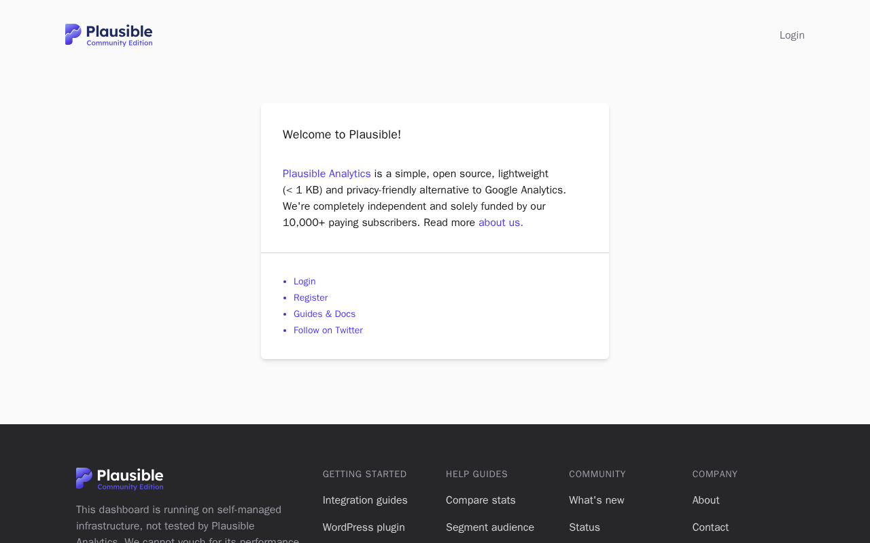Open WordPress plugin footer link
Screen dimensions: 870x543
[x=364, y=527]
